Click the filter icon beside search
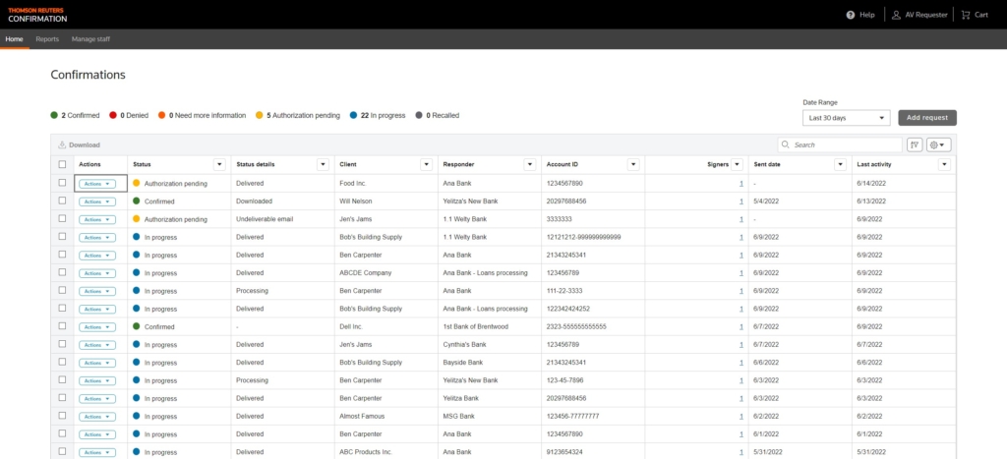The height and width of the screenshot is (459, 1007). pyautogui.click(x=914, y=144)
